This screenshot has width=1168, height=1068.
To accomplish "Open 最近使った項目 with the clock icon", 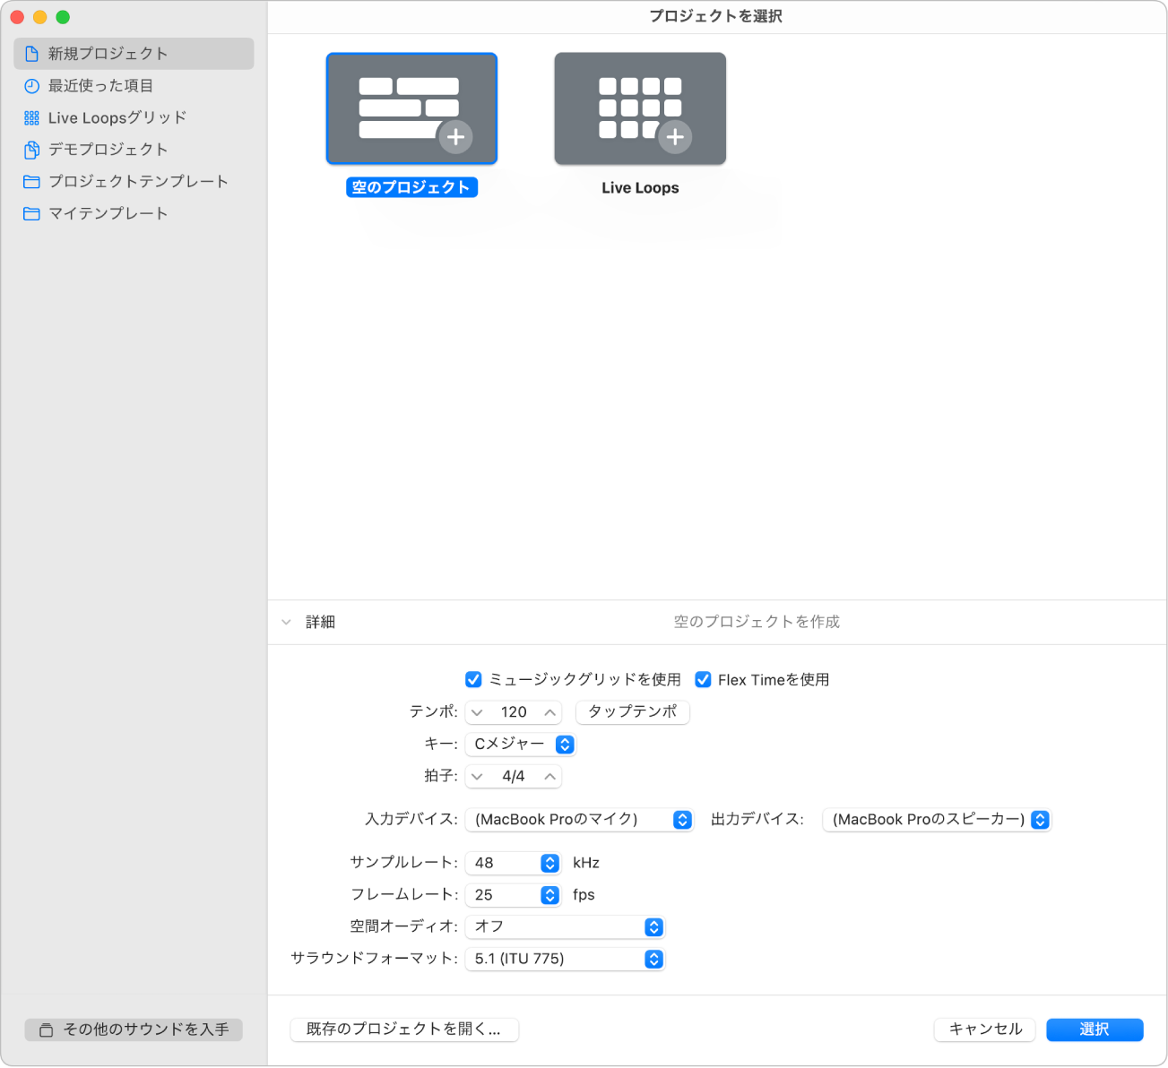I will (31, 85).
